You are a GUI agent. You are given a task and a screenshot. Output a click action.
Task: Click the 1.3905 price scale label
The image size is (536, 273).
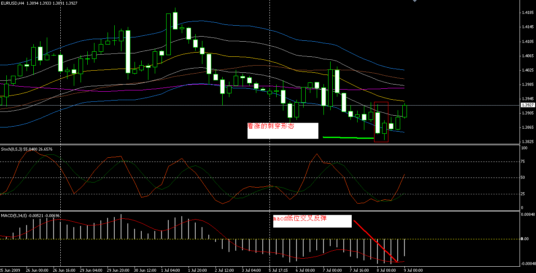pos(527,113)
